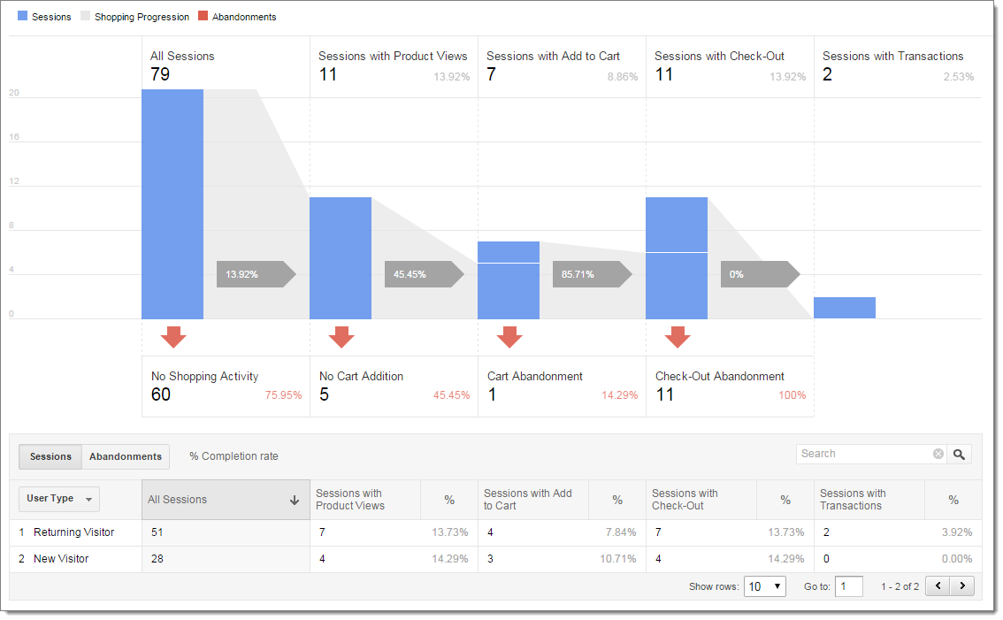Open the Show rows dropdown
This screenshot has height=620, width=1003.
click(x=764, y=586)
